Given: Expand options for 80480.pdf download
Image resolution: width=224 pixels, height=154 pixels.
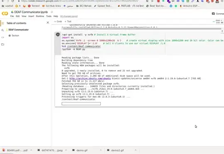Looking at the screenshot, I should (31, 150).
